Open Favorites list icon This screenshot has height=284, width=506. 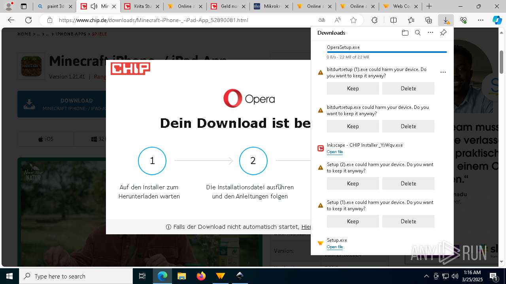click(411, 20)
